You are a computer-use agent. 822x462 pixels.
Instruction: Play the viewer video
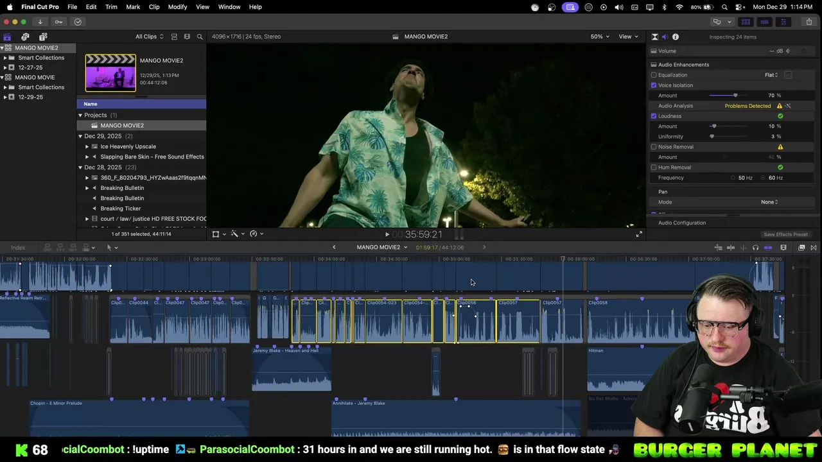(x=387, y=235)
